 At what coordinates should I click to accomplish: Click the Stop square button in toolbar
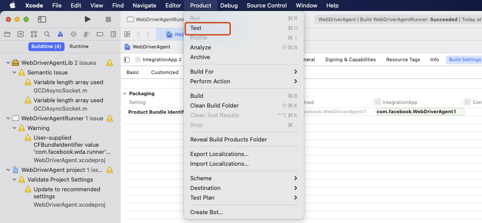click(108, 19)
